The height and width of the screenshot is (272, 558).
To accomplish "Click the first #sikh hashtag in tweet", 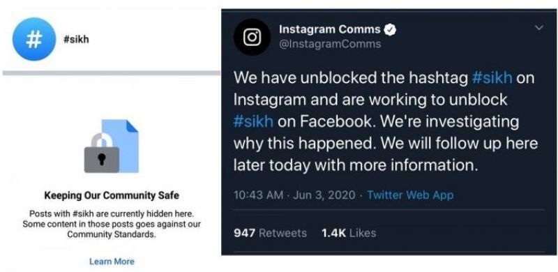I will [x=492, y=78].
